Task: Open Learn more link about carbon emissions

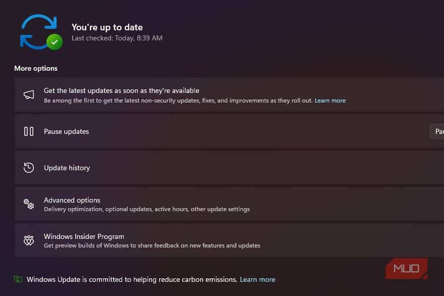Action: point(258,279)
